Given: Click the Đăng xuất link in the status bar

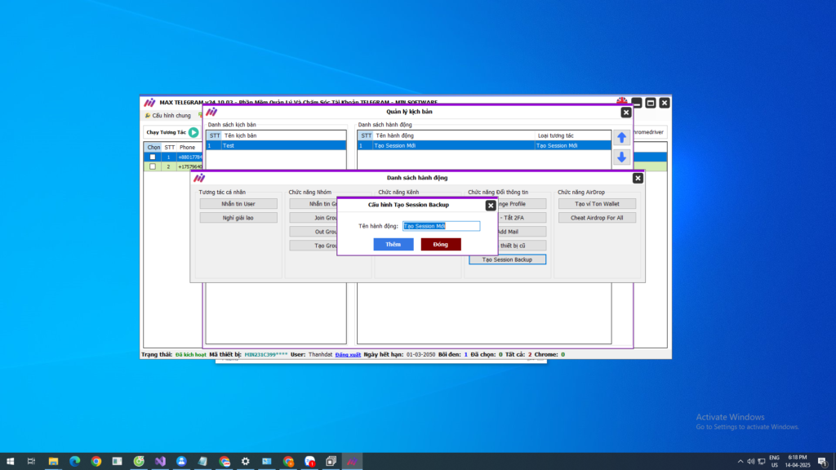Looking at the screenshot, I should pyautogui.click(x=348, y=355).
